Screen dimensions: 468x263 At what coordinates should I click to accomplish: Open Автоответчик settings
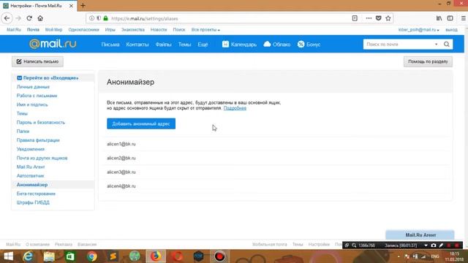[x=30, y=175]
